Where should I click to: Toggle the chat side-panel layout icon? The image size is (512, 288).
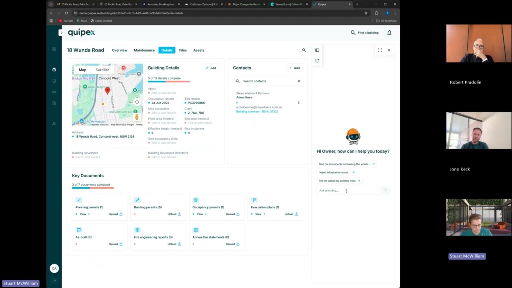317,50
